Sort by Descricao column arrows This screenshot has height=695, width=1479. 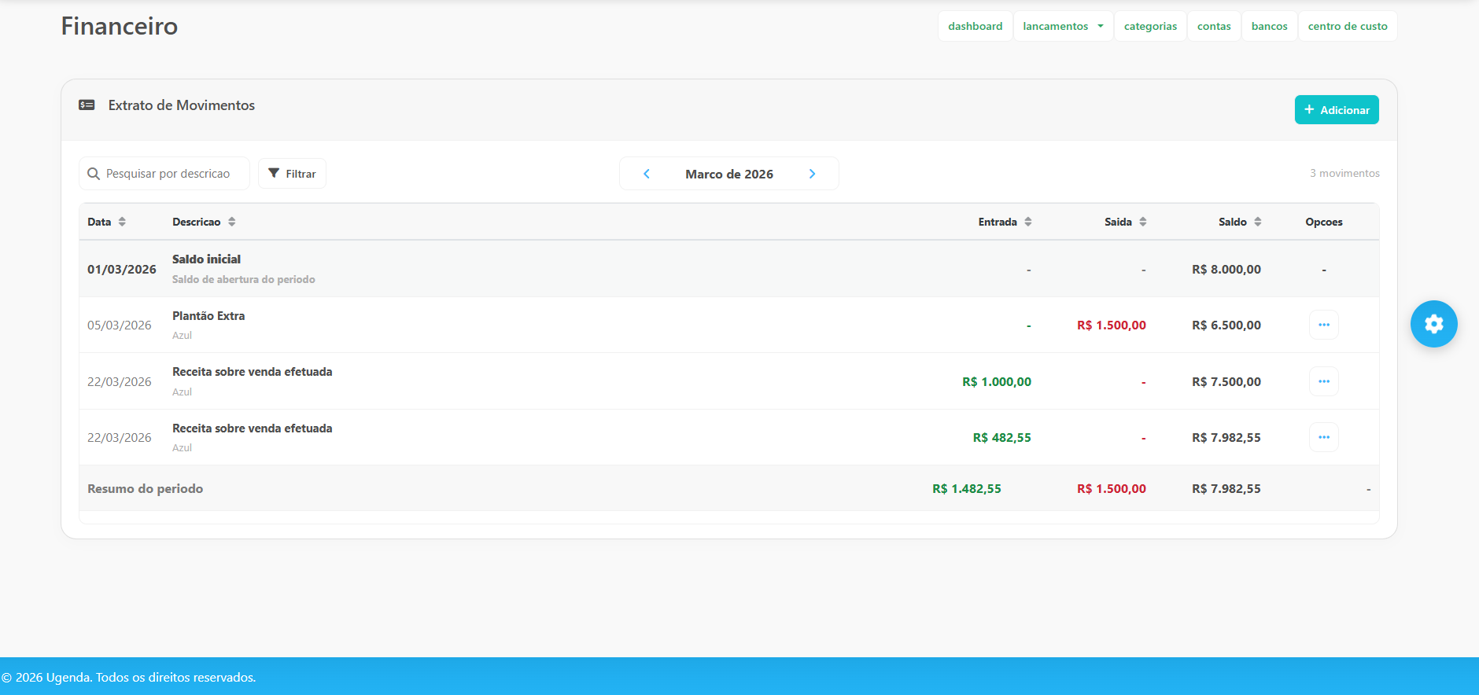[232, 222]
